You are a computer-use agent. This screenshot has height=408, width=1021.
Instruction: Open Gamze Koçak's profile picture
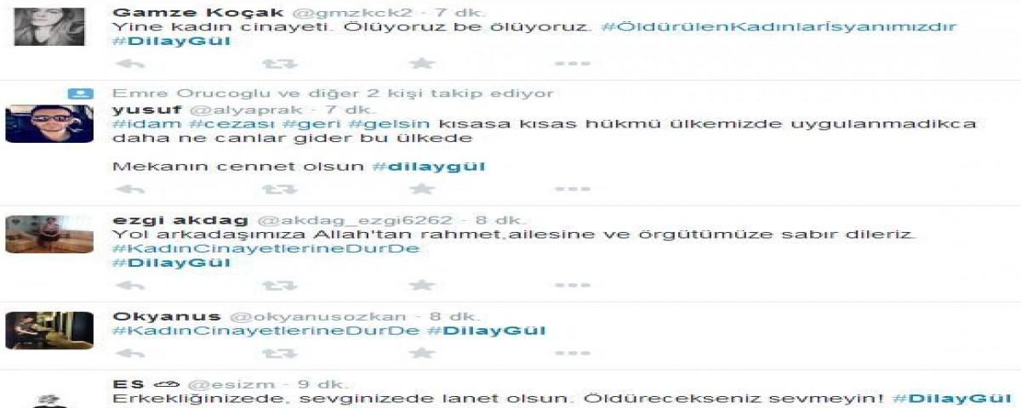[50, 26]
